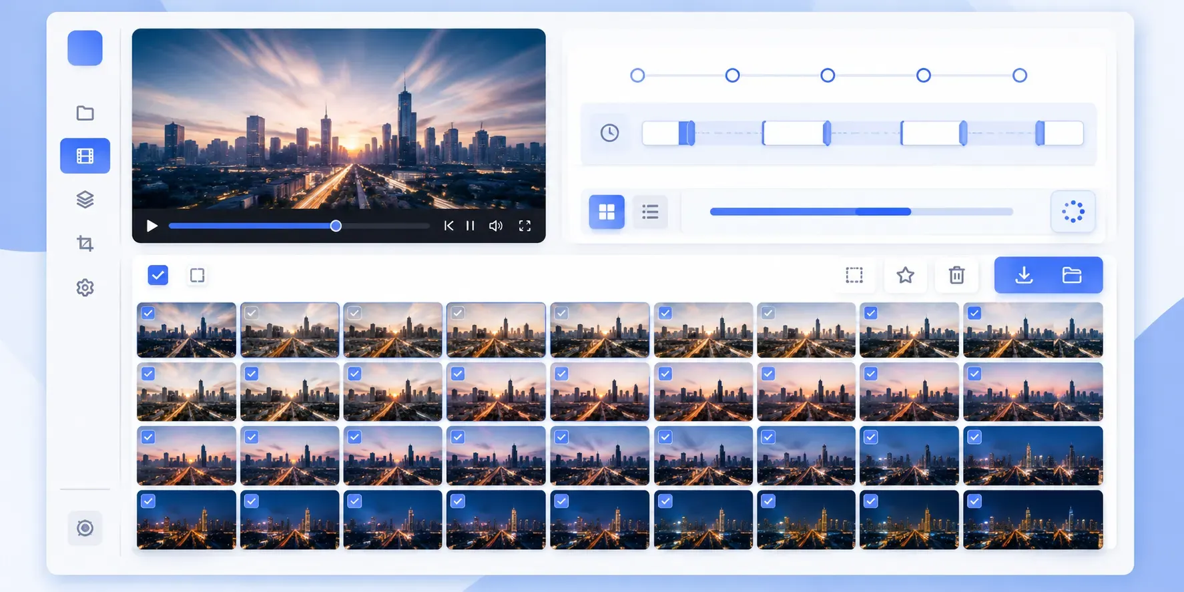
Task: Select fourth thumbnail in bottom row
Action: tap(496, 520)
